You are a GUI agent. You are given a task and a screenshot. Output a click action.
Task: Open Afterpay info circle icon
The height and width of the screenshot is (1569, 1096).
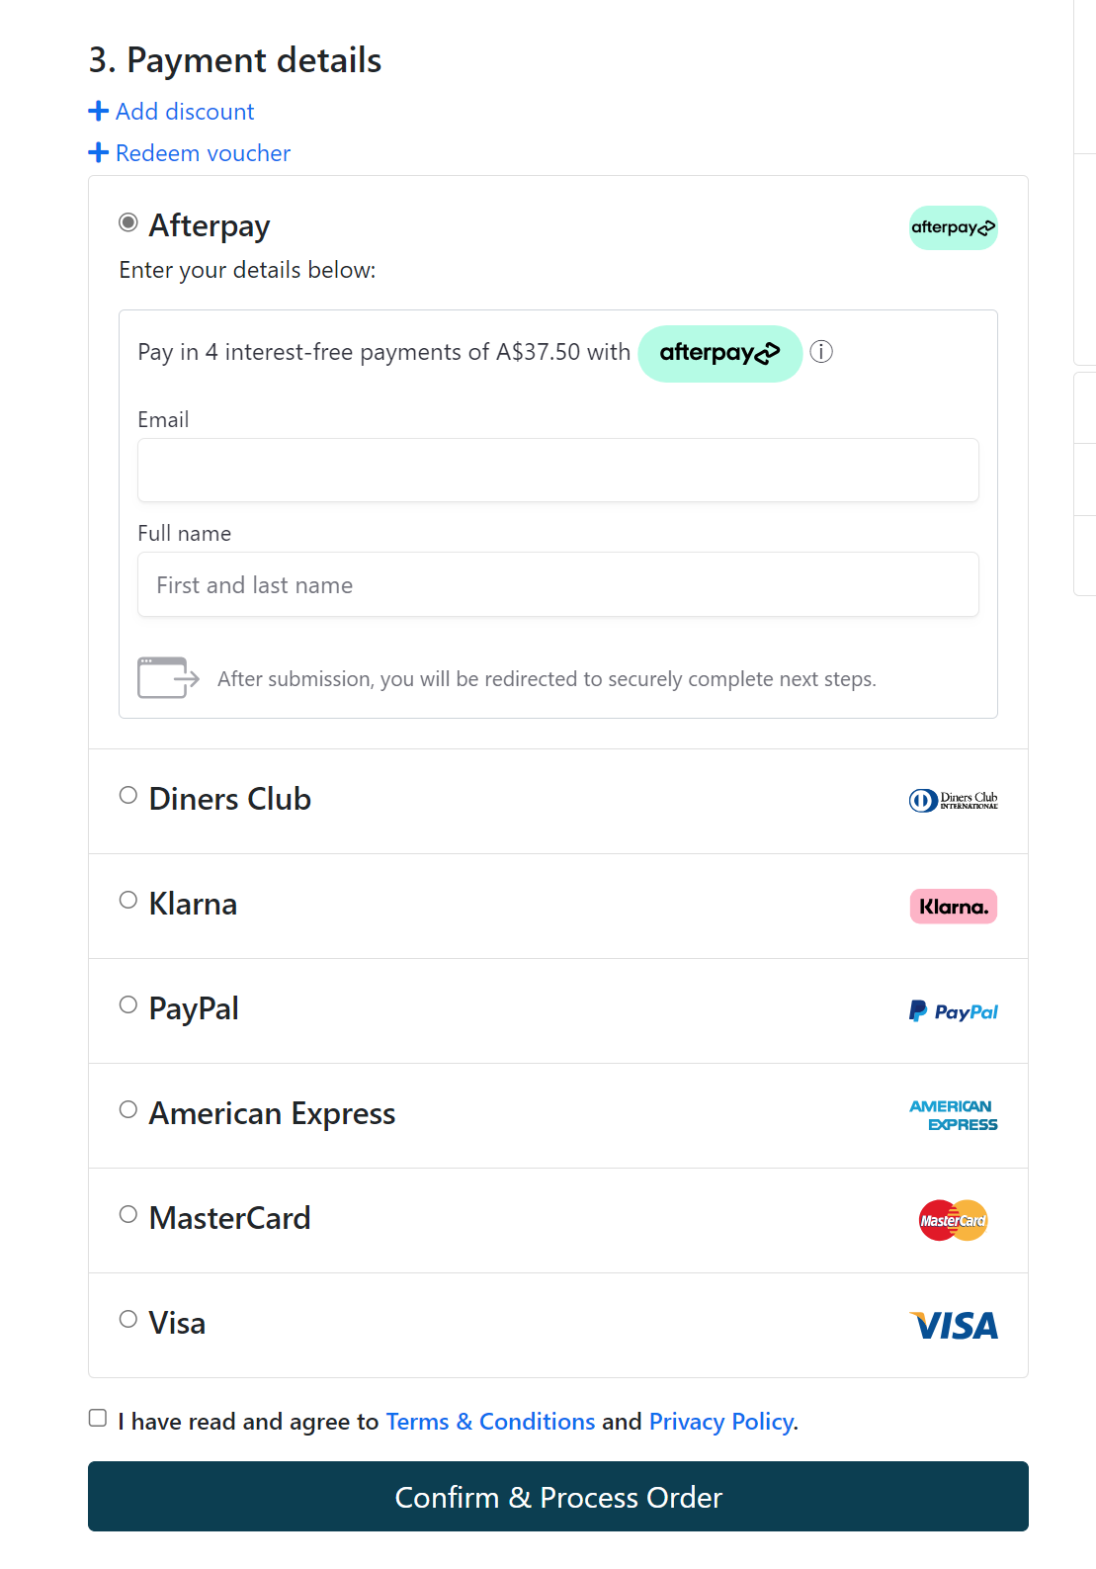821,352
